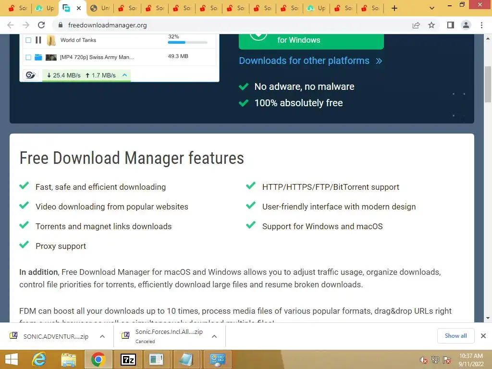
Task: Open the browser side panel
Action: [x=451, y=25]
